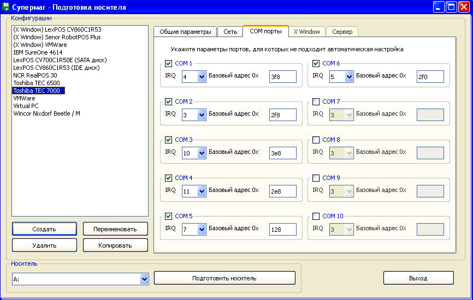Disable the COM 6 checkbox
This screenshot has height=300, width=473.
pyautogui.click(x=316, y=63)
